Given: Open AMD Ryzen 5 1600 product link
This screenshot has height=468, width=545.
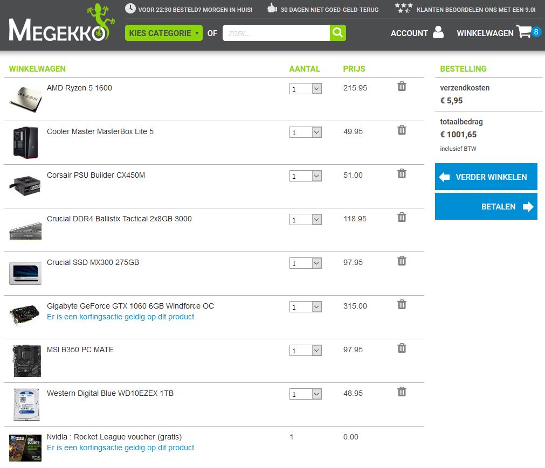Looking at the screenshot, I should 79,88.
